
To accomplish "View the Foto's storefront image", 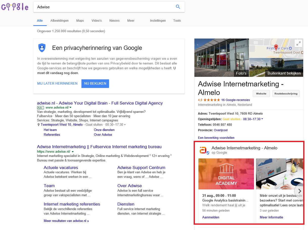I will [221, 57].
